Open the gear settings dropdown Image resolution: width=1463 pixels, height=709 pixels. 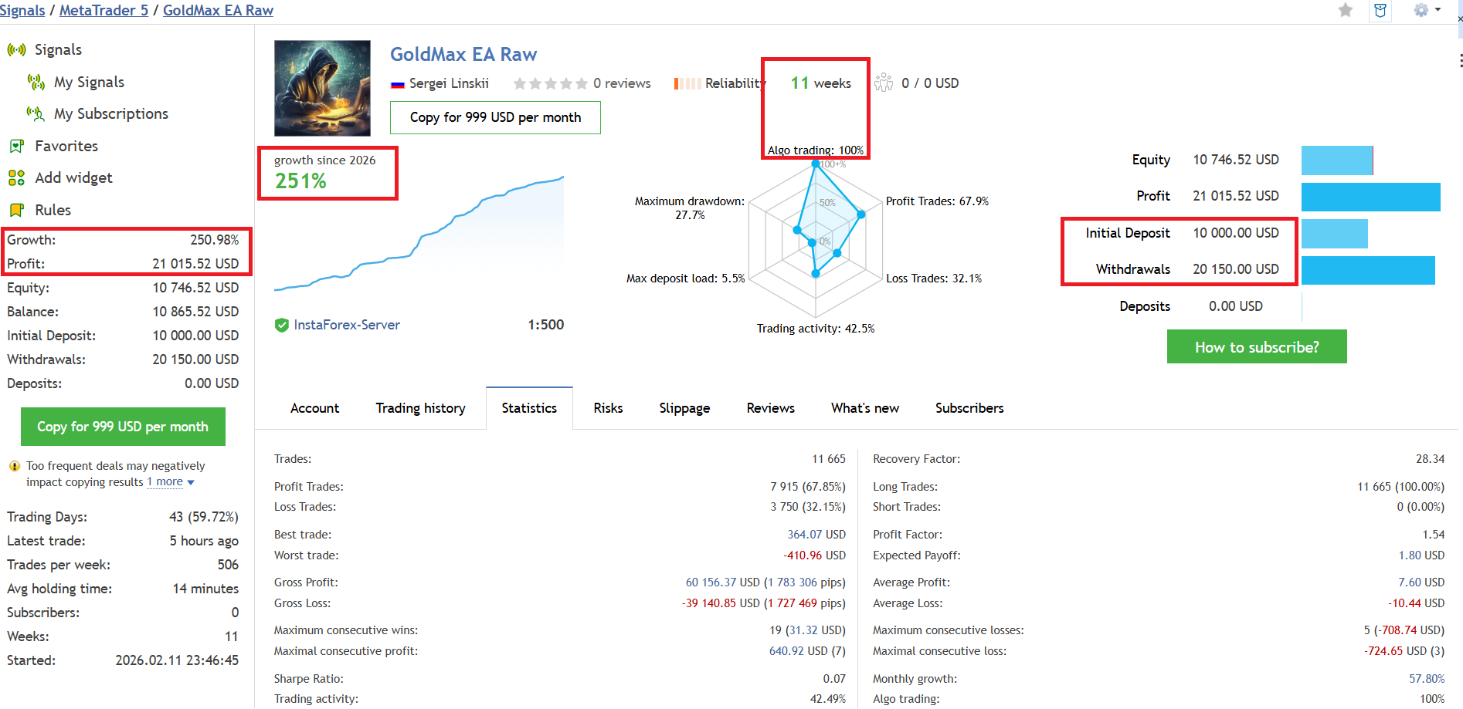1427,10
